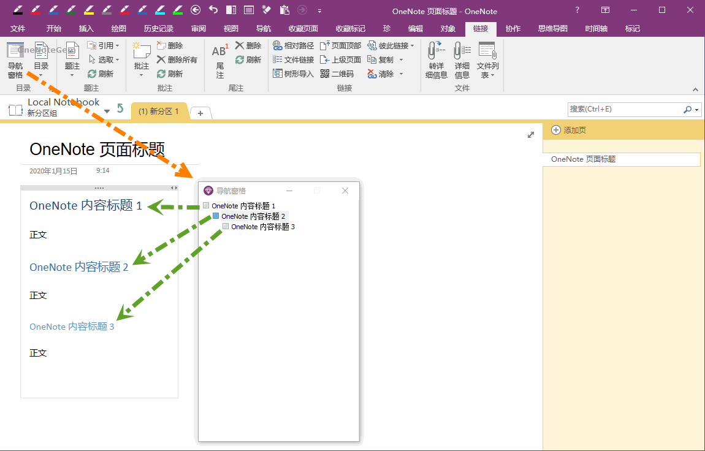Click OneNote 内容标题 1 heading on page
Image resolution: width=705 pixels, height=451 pixels.
[86, 206]
